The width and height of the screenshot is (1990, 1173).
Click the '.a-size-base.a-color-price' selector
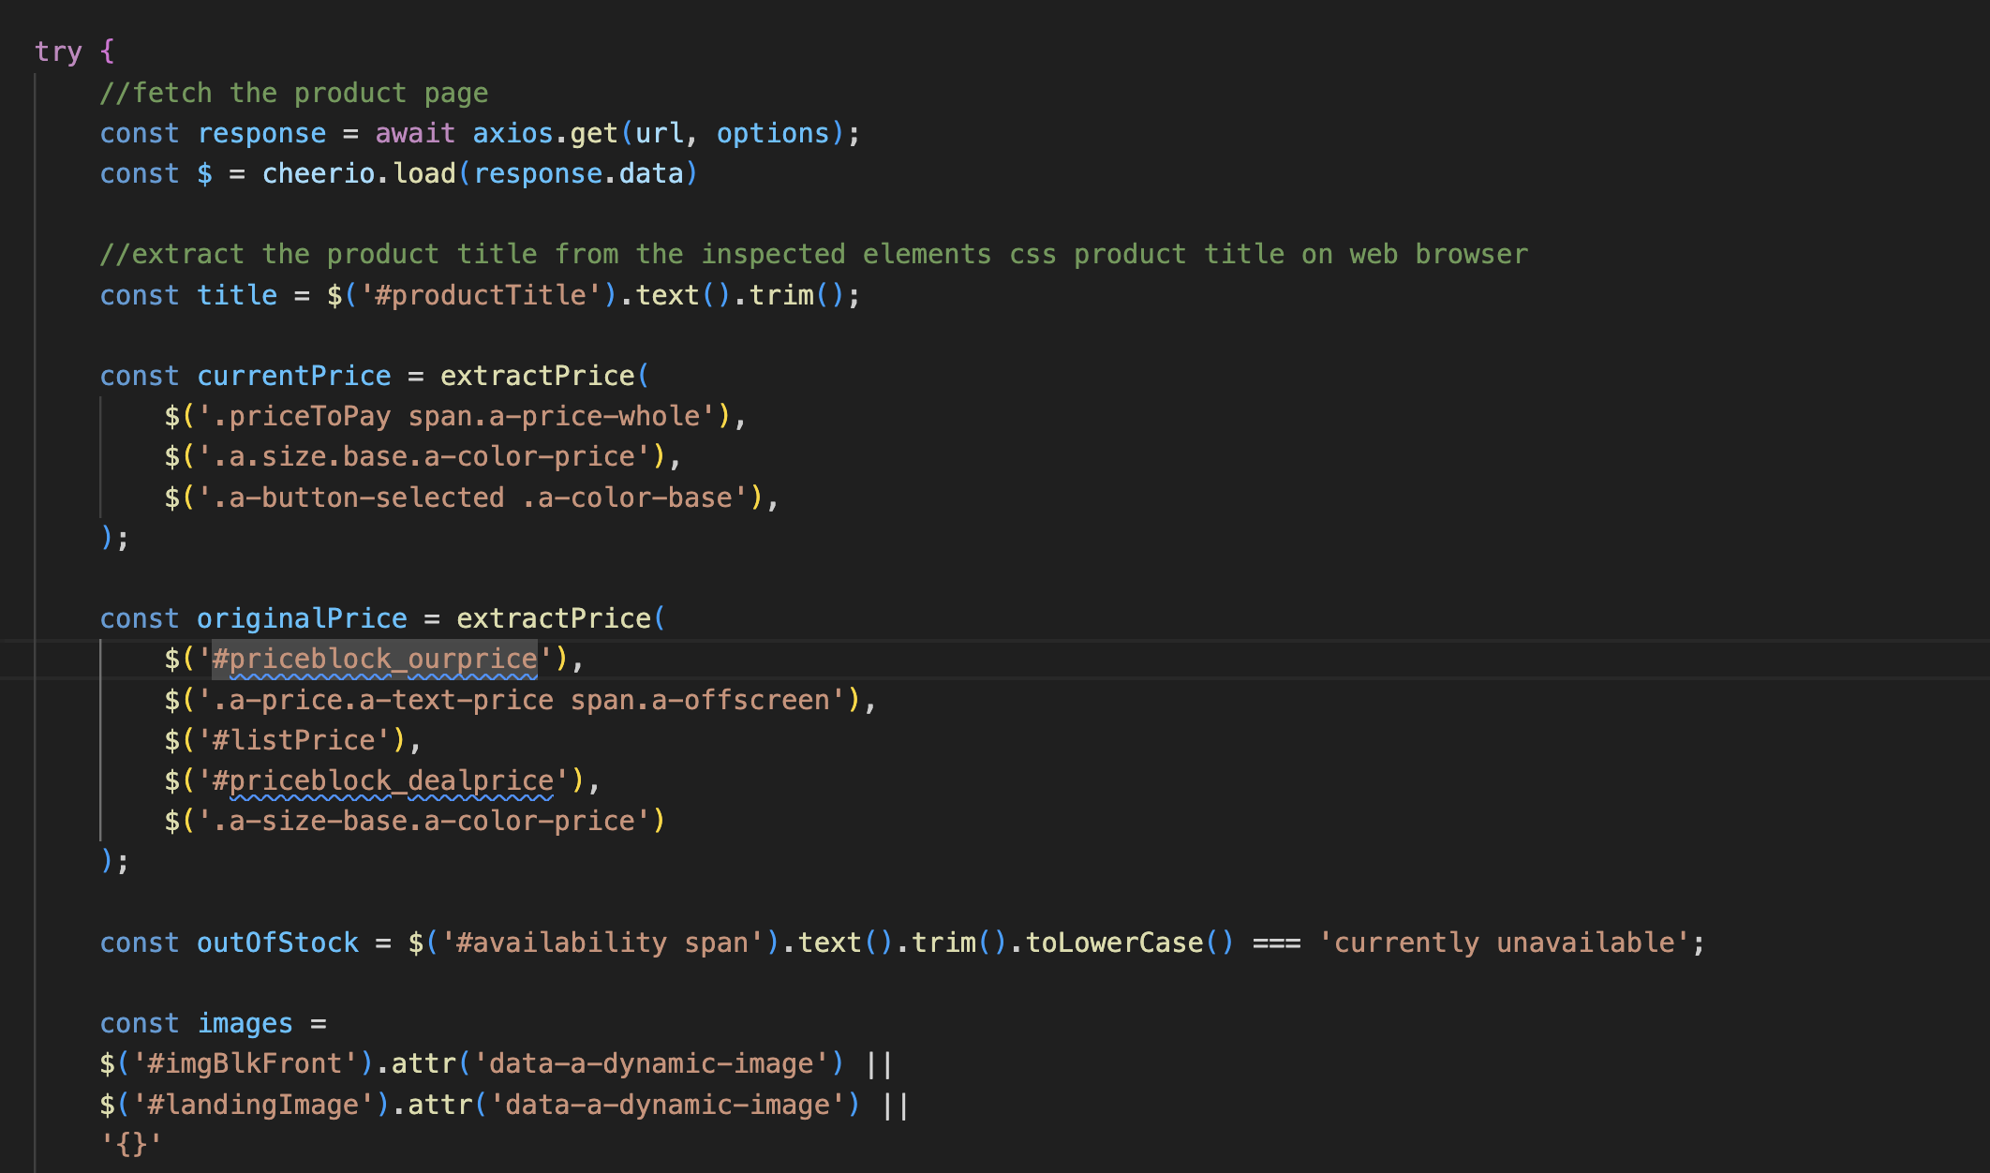click(424, 821)
